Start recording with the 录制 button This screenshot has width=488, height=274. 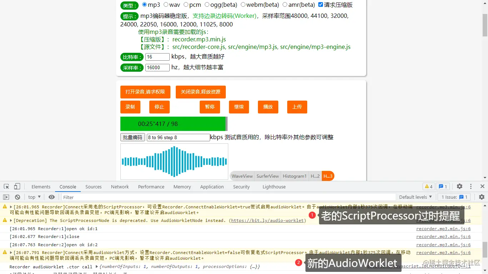click(130, 107)
